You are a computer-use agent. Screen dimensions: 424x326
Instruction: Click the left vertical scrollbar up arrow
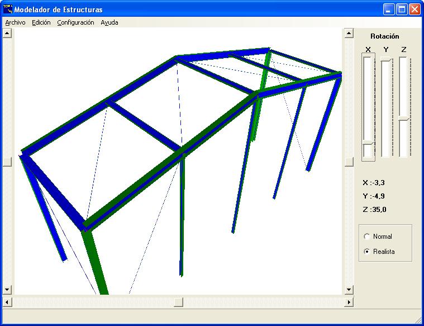point(7,33)
